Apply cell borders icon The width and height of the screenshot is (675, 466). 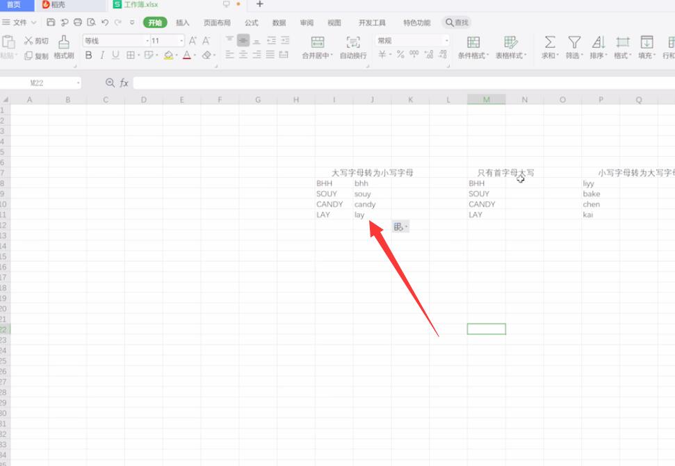pos(131,55)
